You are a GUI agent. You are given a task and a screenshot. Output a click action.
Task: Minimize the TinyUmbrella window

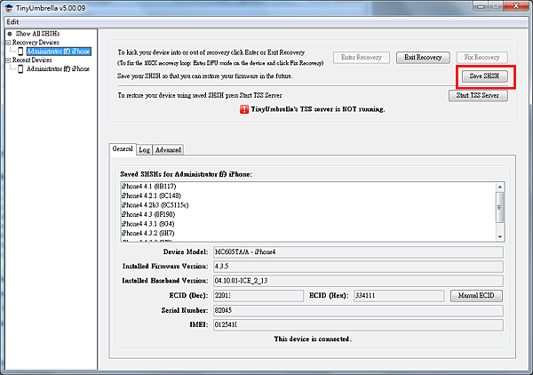pyautogui.click(x=481, y=6)
